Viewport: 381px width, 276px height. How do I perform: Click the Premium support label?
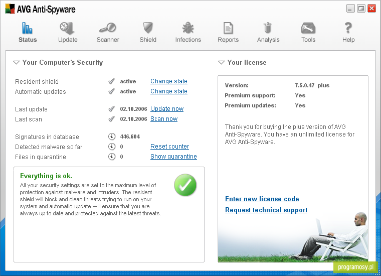(250, 95)
